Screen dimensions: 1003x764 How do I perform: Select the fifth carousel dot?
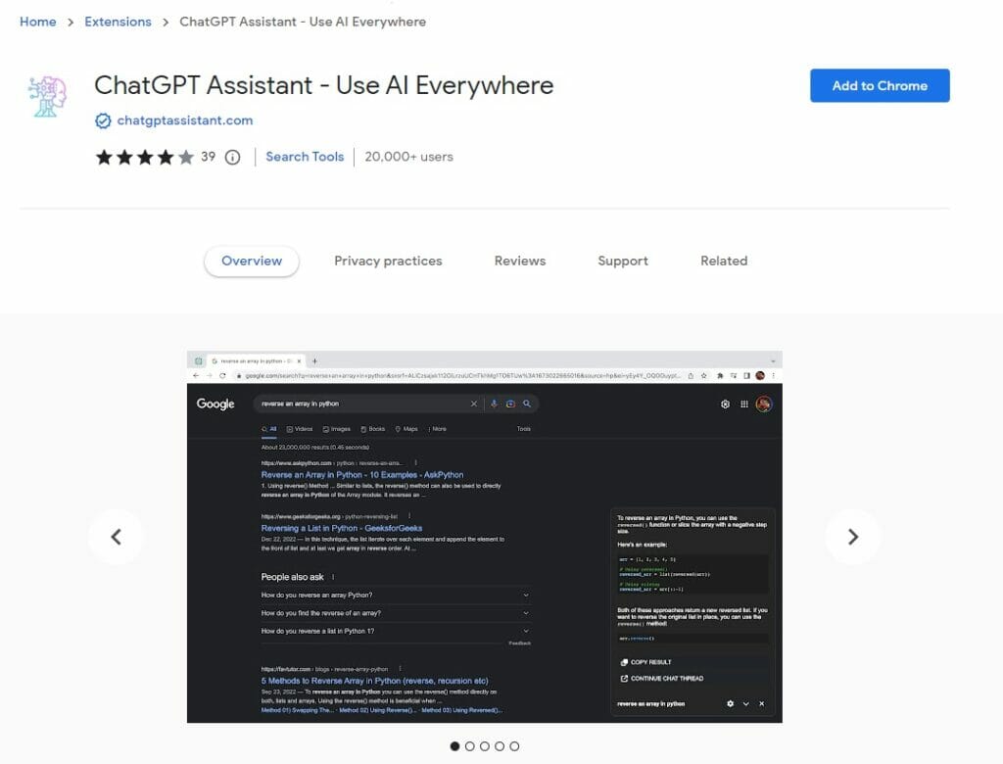click(514, 746)
